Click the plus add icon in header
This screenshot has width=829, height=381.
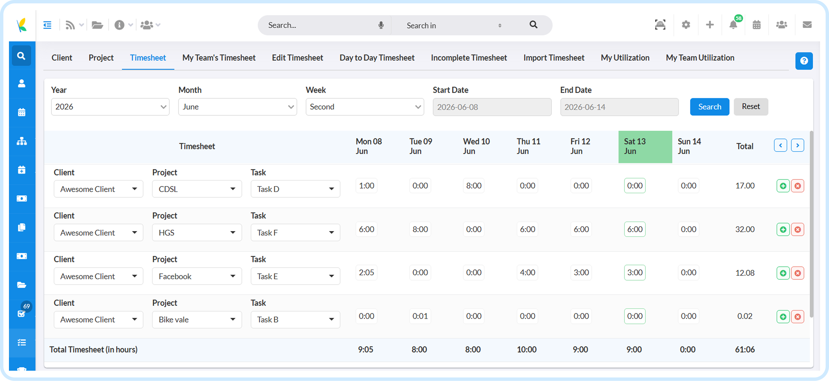tap(710, 24)
